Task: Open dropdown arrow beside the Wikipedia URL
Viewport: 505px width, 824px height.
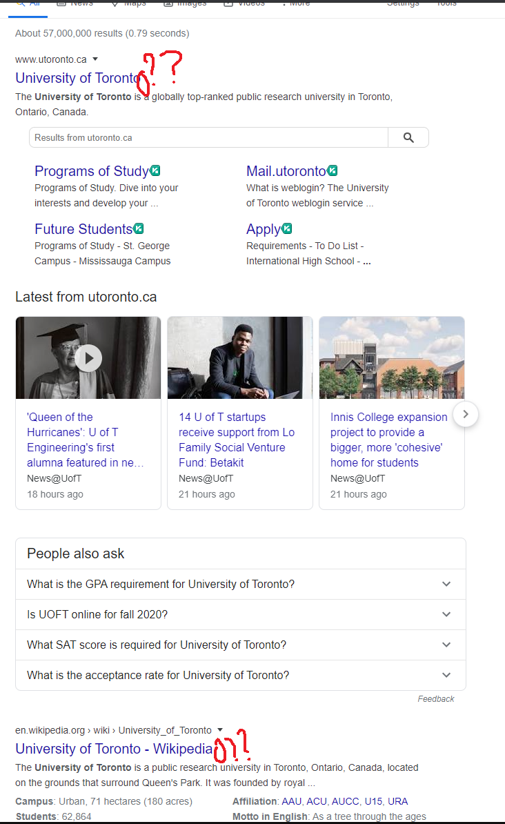Action: 220,729
